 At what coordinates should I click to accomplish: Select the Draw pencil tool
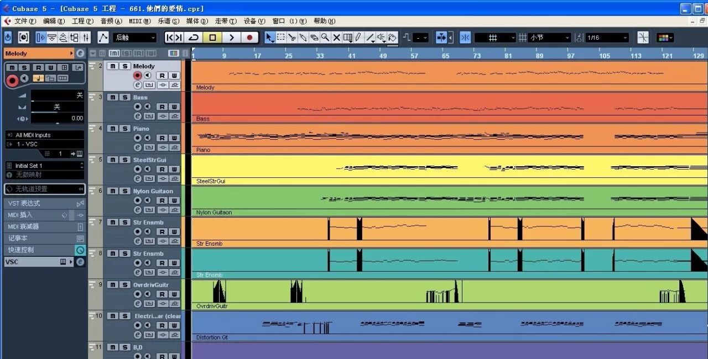tap(358, 38)
